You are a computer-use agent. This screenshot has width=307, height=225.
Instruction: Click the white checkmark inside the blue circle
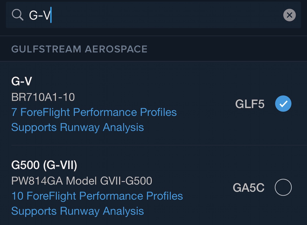[x=283, y=104]
